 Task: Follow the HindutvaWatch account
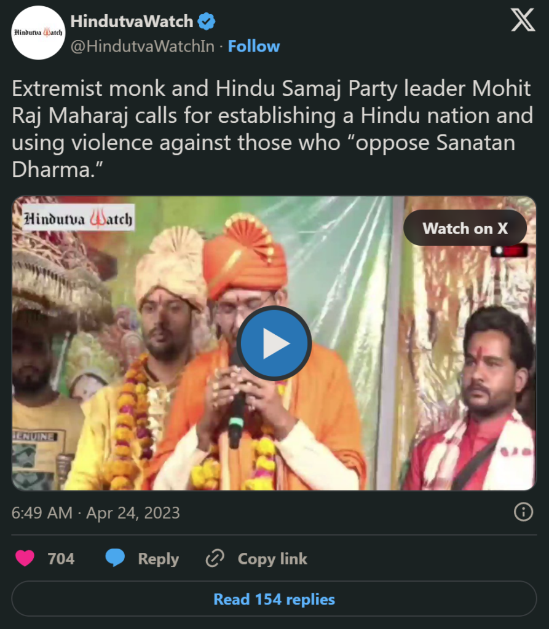[254, 45]
